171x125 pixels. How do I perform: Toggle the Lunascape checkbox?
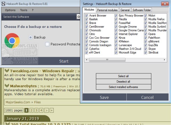click(116, 45)
